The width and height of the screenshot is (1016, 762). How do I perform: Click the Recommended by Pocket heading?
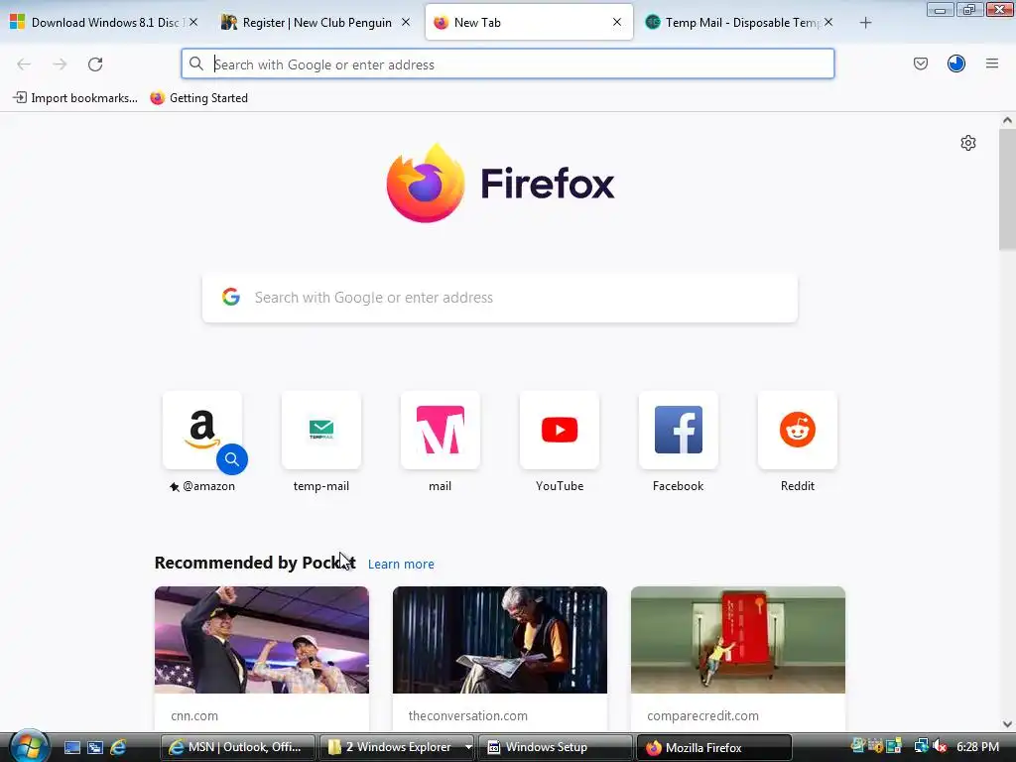[255, 563]
